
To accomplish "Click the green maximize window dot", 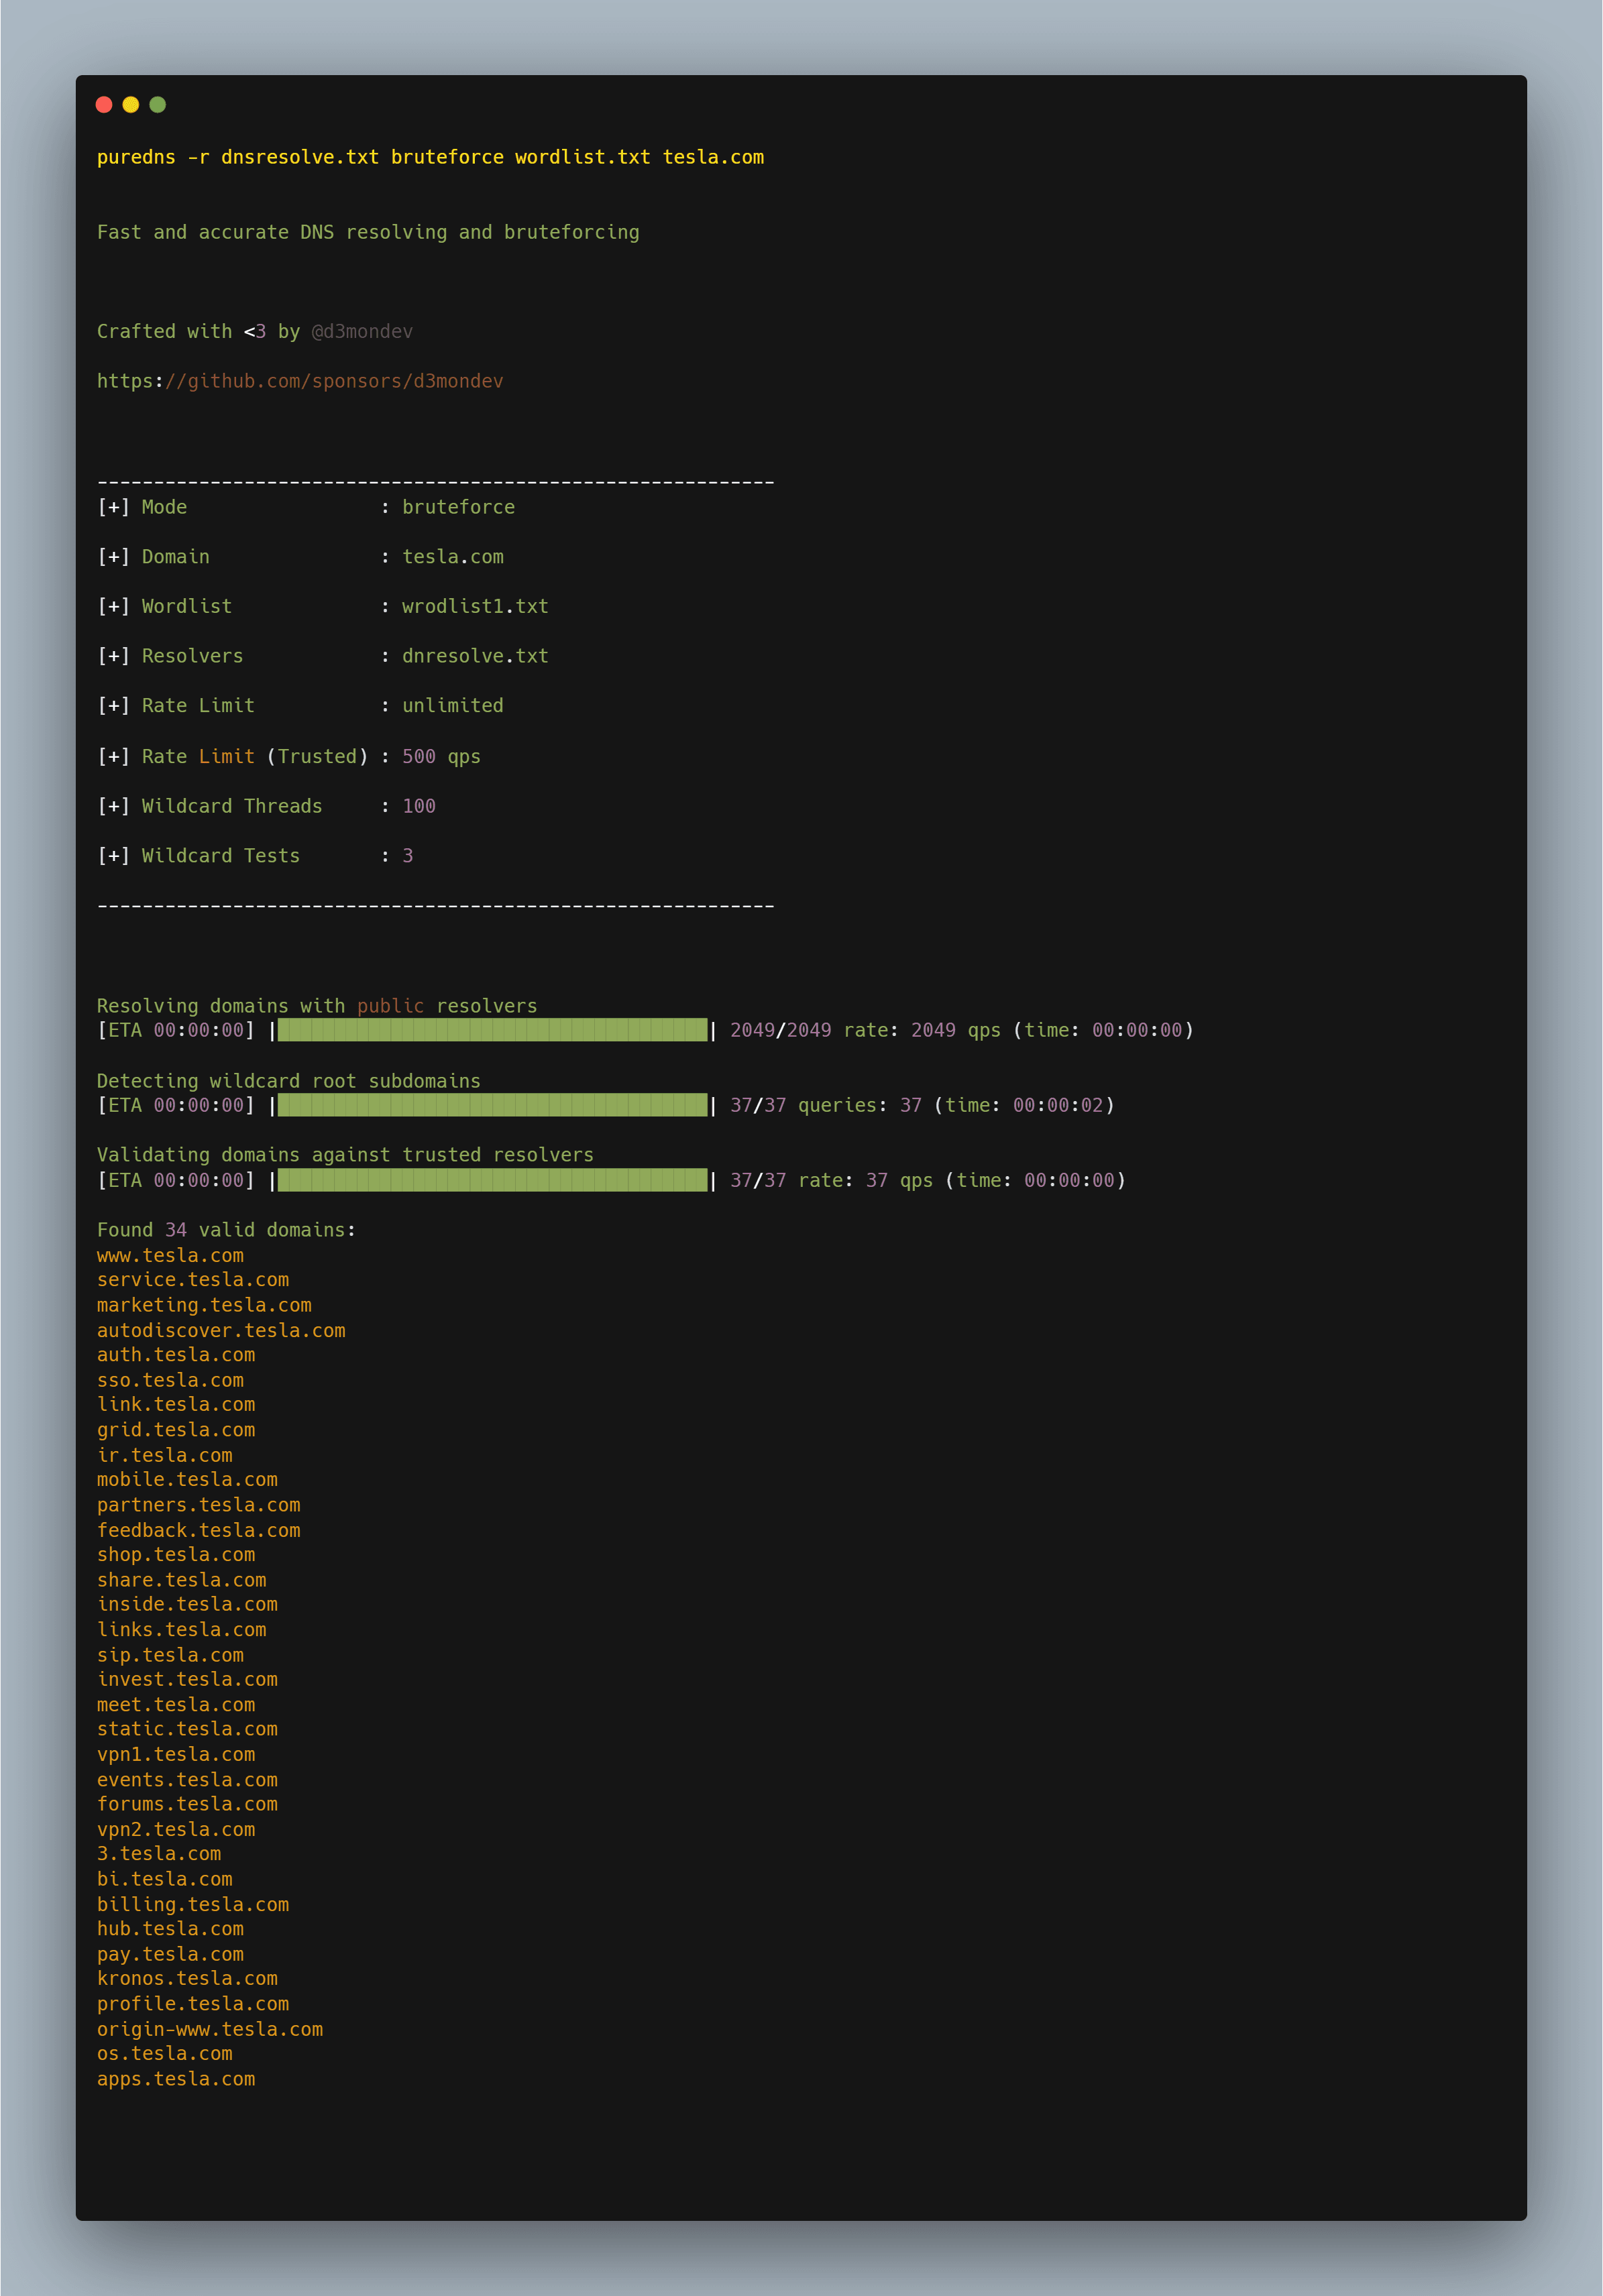I will (x=157, y=105).
